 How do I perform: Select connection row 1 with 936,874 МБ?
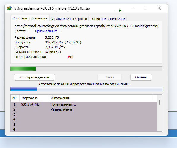(84, 104)
